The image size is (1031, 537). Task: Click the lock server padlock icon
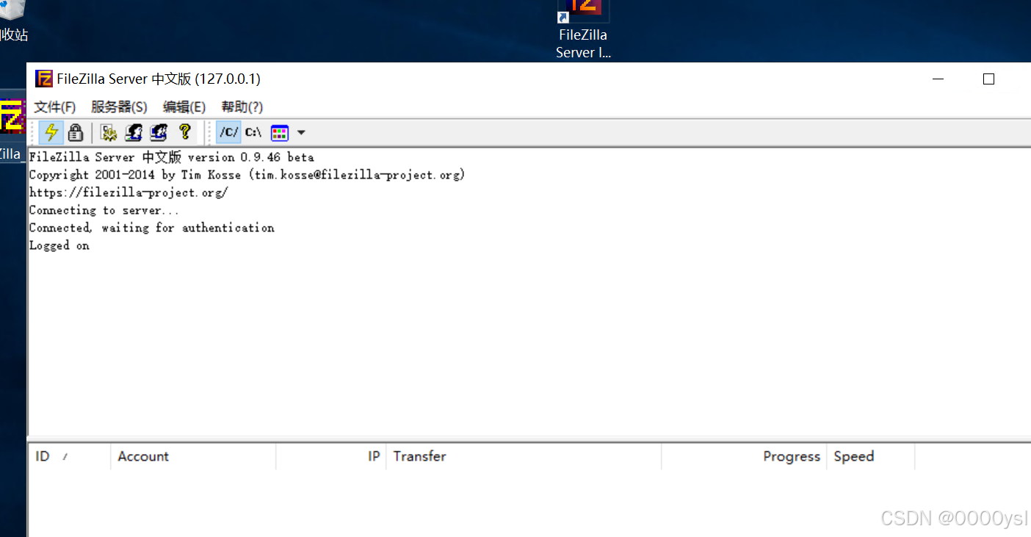(x=75, y=132)
